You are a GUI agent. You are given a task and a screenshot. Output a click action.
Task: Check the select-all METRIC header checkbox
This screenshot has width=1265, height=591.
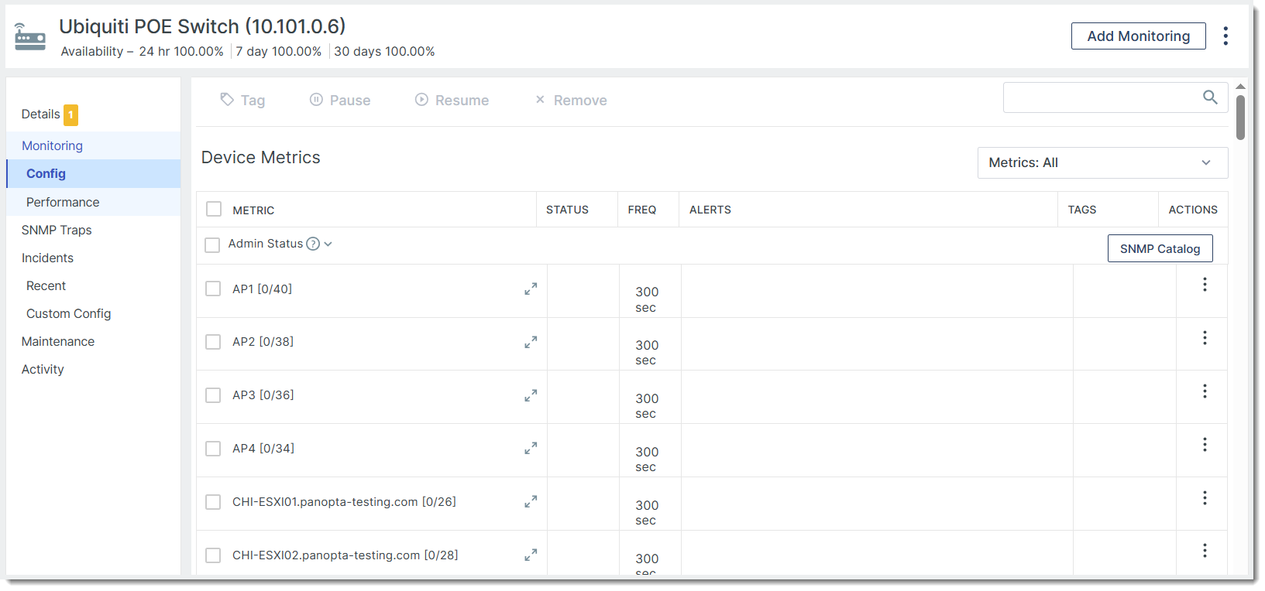tap(214, 210)
